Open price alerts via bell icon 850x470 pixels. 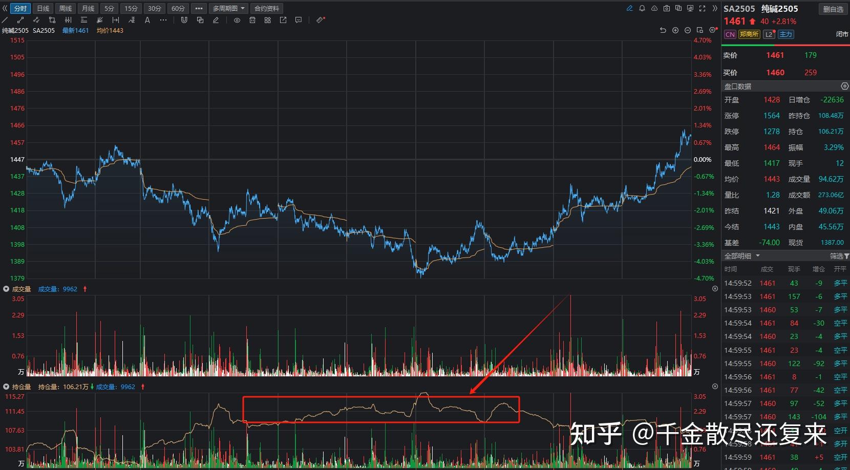(643, 8)
